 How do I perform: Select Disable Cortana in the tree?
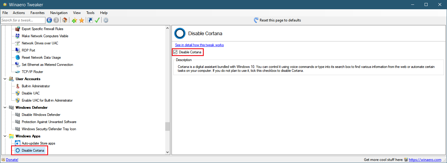pos(33,150)
